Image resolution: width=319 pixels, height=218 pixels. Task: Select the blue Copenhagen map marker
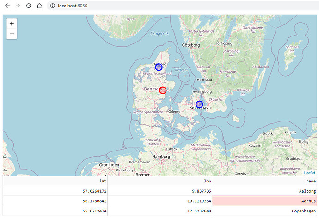(x=199, y=104)
